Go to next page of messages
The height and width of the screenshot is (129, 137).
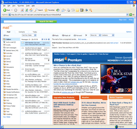[x=47, y=39]
